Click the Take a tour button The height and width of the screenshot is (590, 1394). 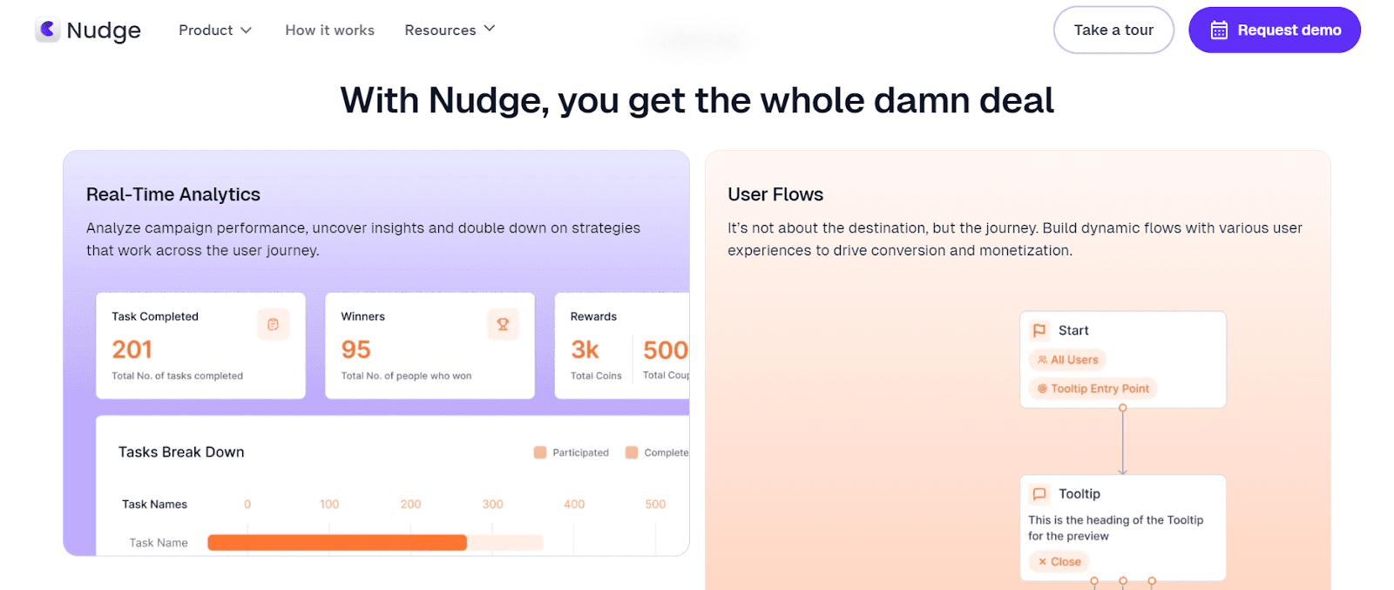[1113, 31]
